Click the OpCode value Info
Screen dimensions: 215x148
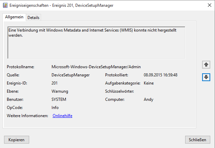tap(55, 108)
